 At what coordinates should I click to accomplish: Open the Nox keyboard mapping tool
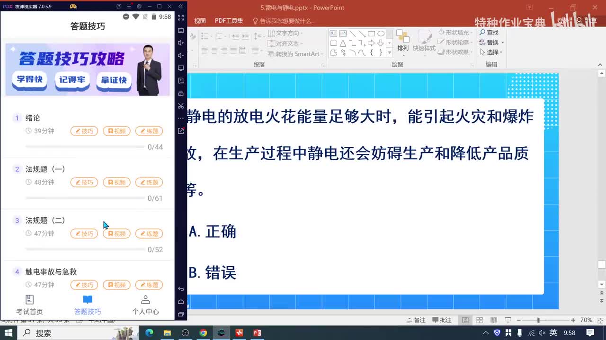point(181,30)
